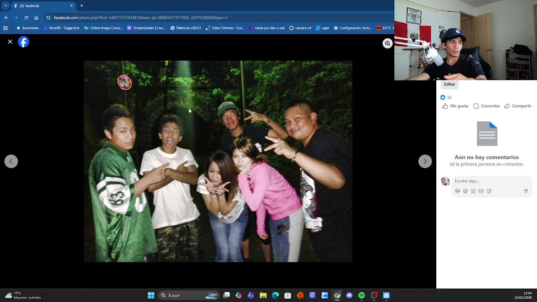Viewport: 537px width, 302px height.
Task: Open the StreamLadder bookmark
Action: pos(146,28)
